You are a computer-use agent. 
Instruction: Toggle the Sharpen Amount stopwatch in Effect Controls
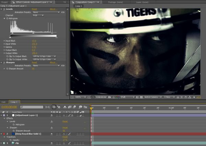point(7,69)
